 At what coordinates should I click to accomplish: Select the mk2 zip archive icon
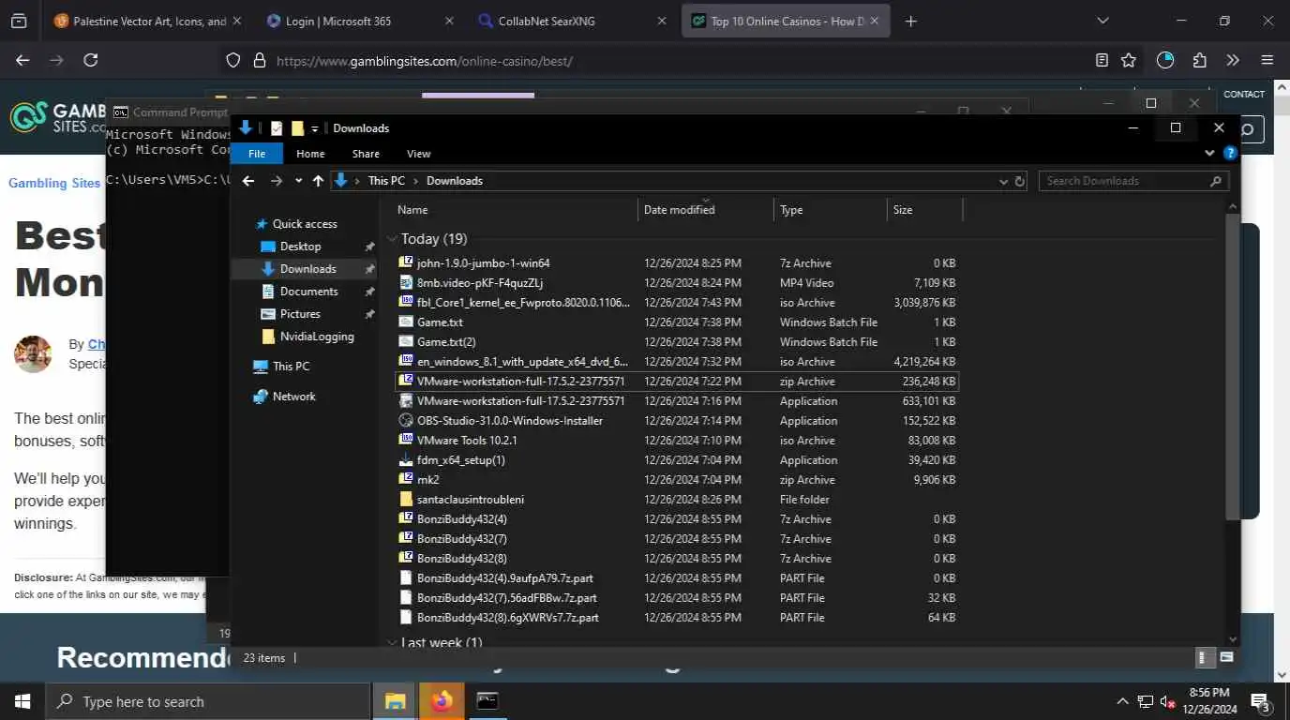(x=406, y=480)
